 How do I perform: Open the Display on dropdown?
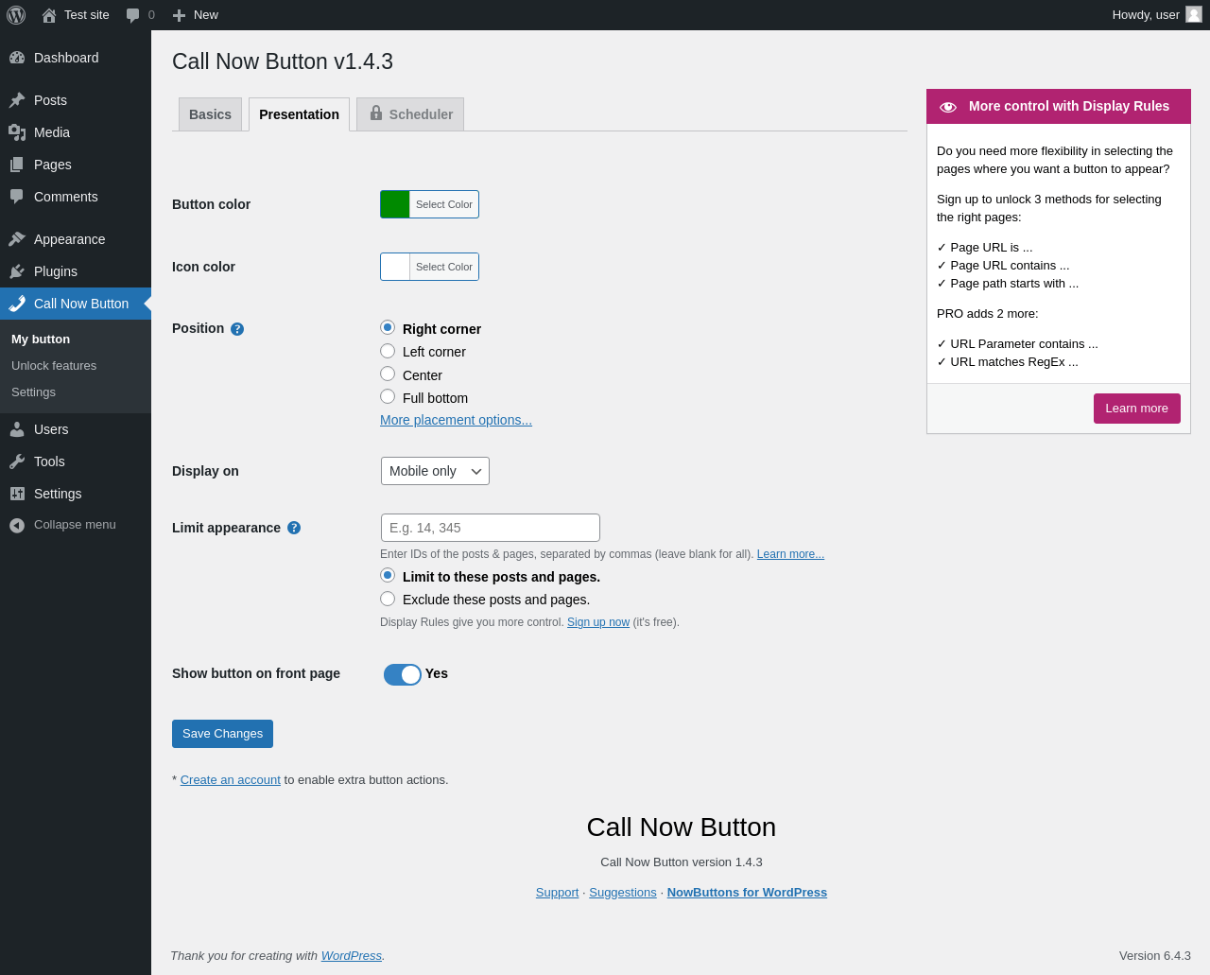[x=435, y=471]
